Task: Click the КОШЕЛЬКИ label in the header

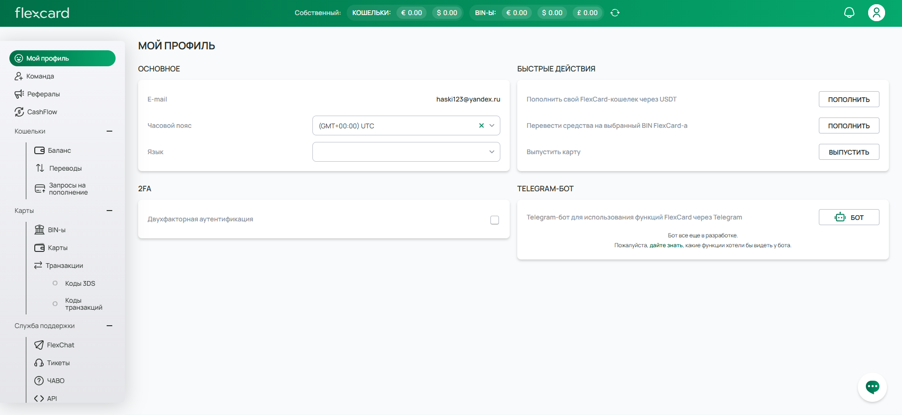Action: (372, 13)
